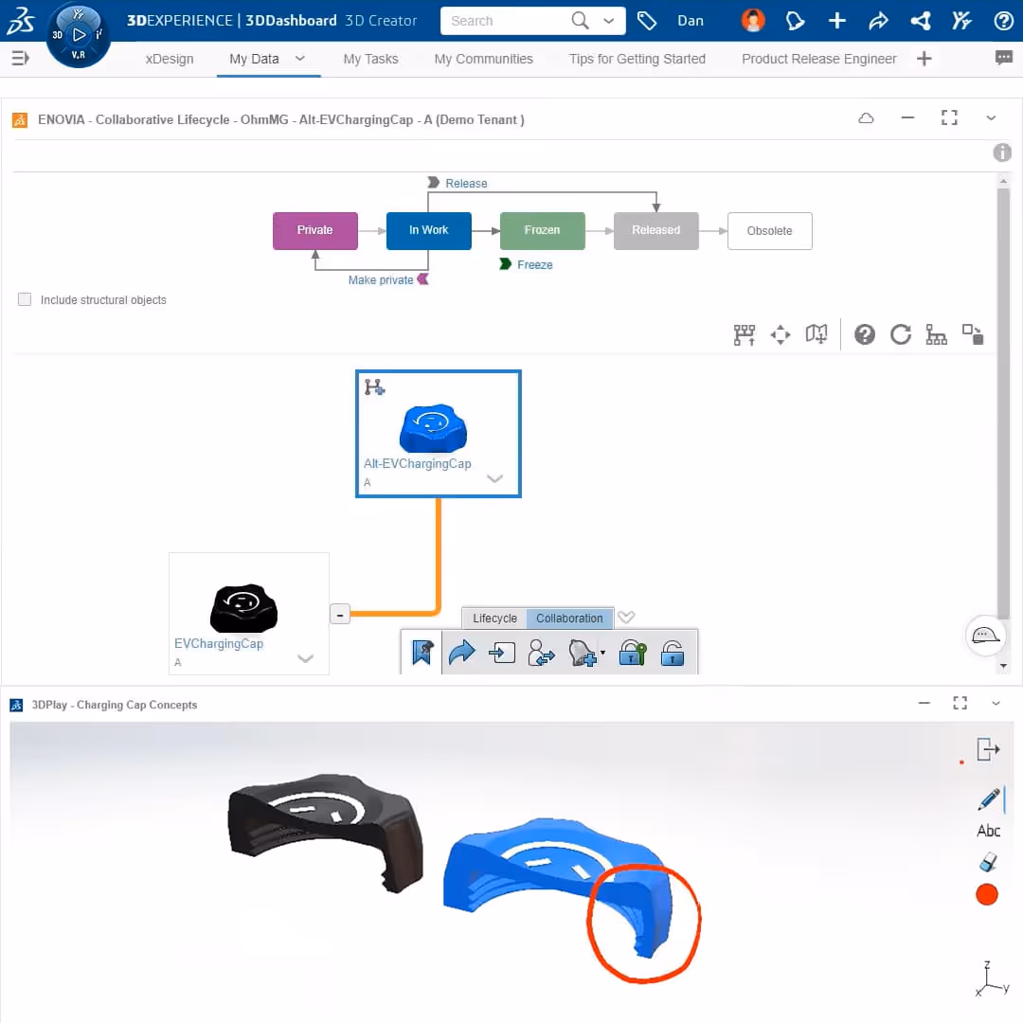Click the blue share arrow in Collaboration toolbar
1023x1023 pixels.
point(462,652)
